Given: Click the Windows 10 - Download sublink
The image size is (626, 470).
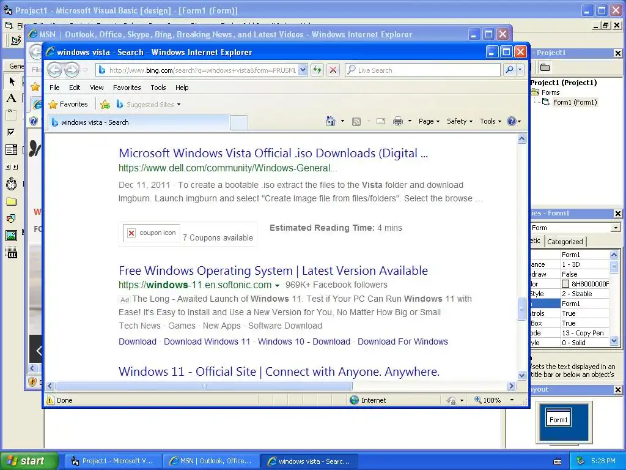Looking at the screenshot, I should 304,341.
